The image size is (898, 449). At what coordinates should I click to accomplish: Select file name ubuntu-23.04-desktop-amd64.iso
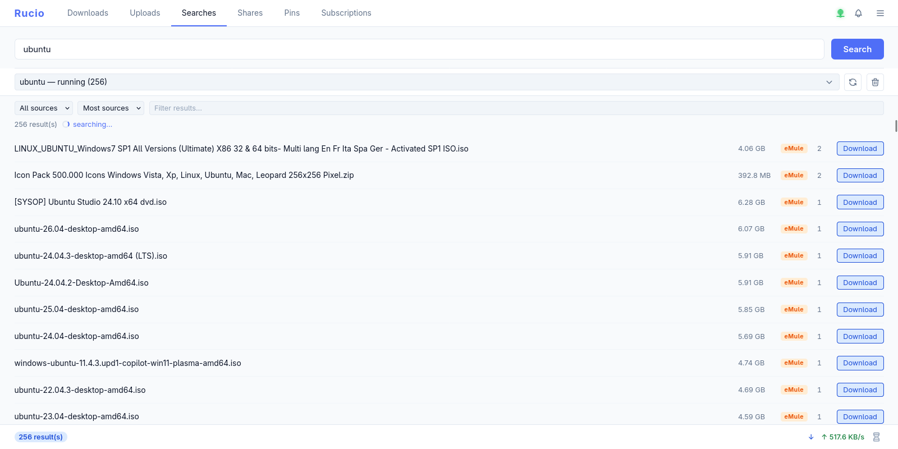(76, 416)
